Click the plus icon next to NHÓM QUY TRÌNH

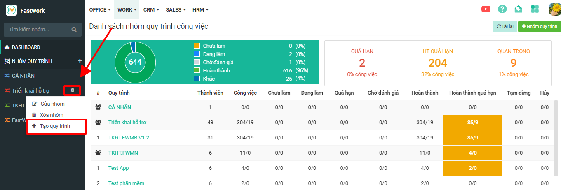click(x=80, y=61)
